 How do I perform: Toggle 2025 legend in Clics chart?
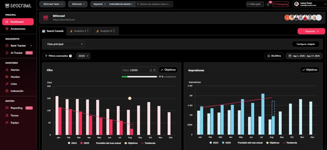(x=85, y=143)
